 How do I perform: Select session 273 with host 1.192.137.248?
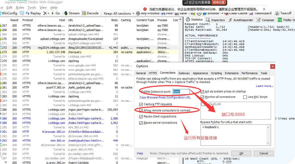[89, 52]
